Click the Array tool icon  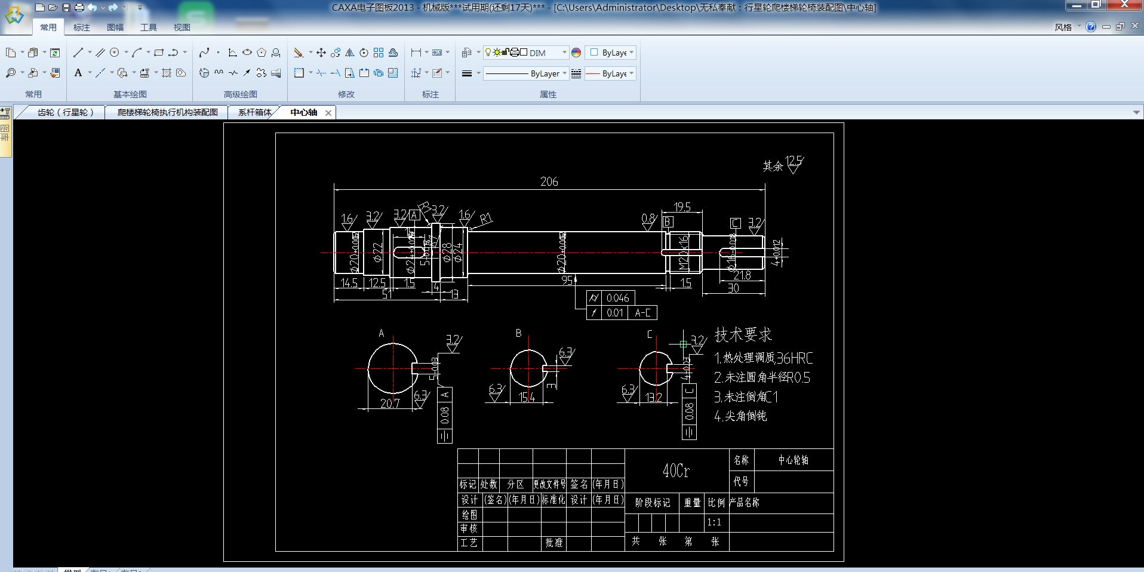[379, 53]
